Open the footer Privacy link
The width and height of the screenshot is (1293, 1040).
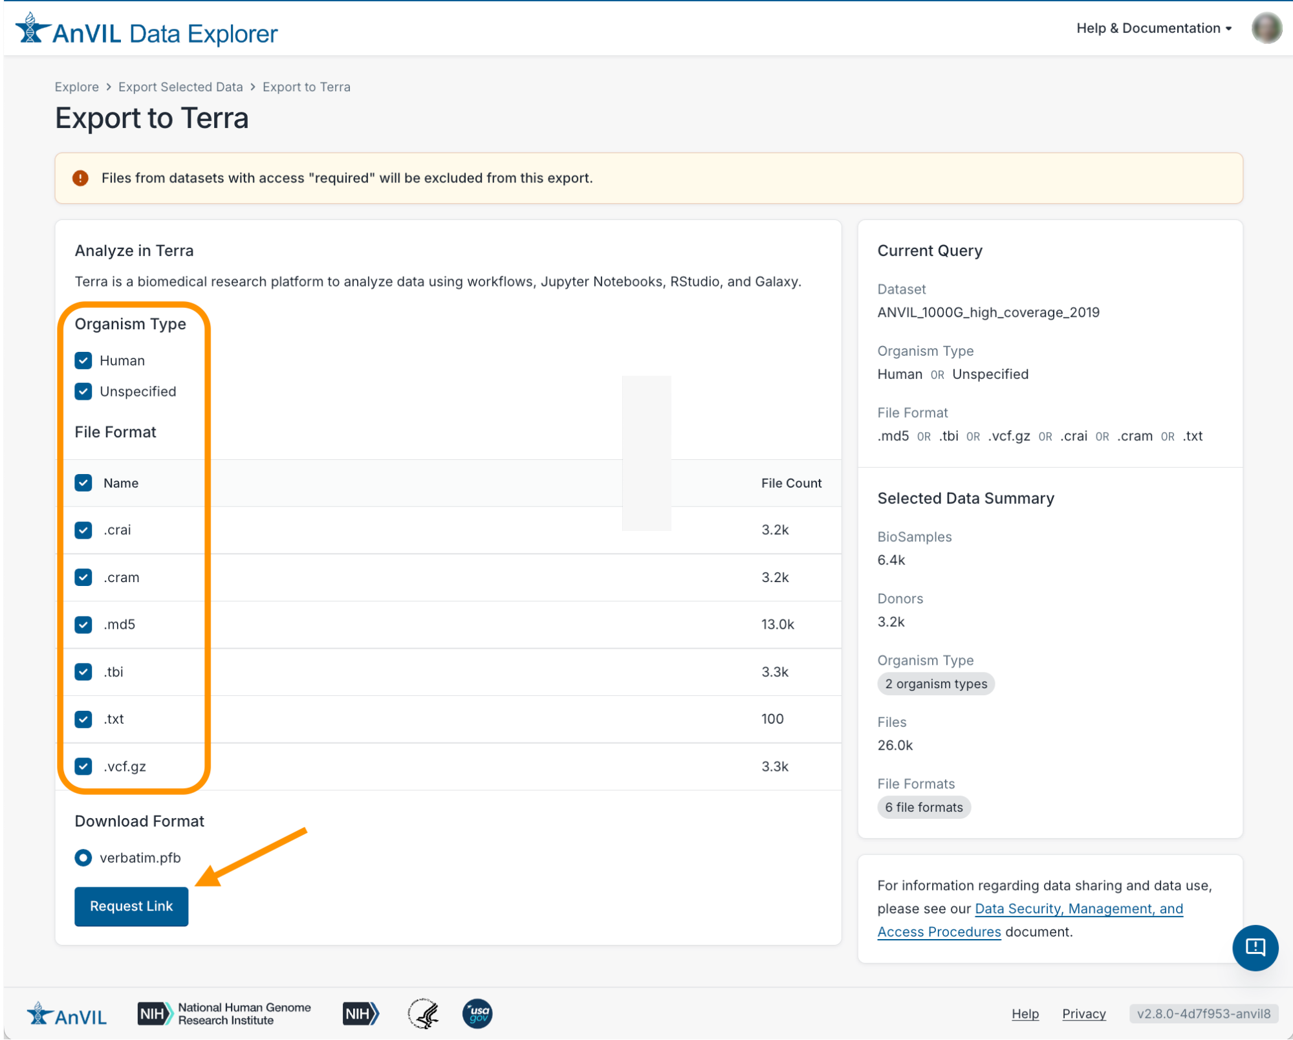[x=1083, y=1013]
